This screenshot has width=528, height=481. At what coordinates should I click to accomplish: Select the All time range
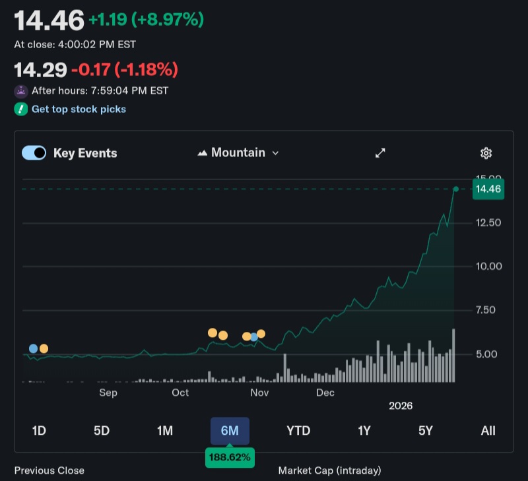coord(488,430)
